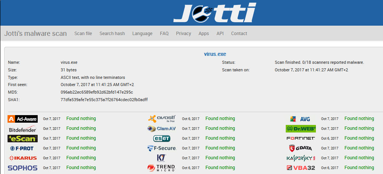Click the ClamAV scanner logo
383x174 pixels.
click(162, 128)
